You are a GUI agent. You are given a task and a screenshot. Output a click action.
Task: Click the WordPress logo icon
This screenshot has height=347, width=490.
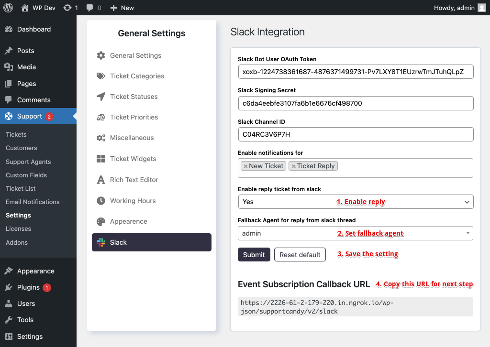click(x=8, y=8)
